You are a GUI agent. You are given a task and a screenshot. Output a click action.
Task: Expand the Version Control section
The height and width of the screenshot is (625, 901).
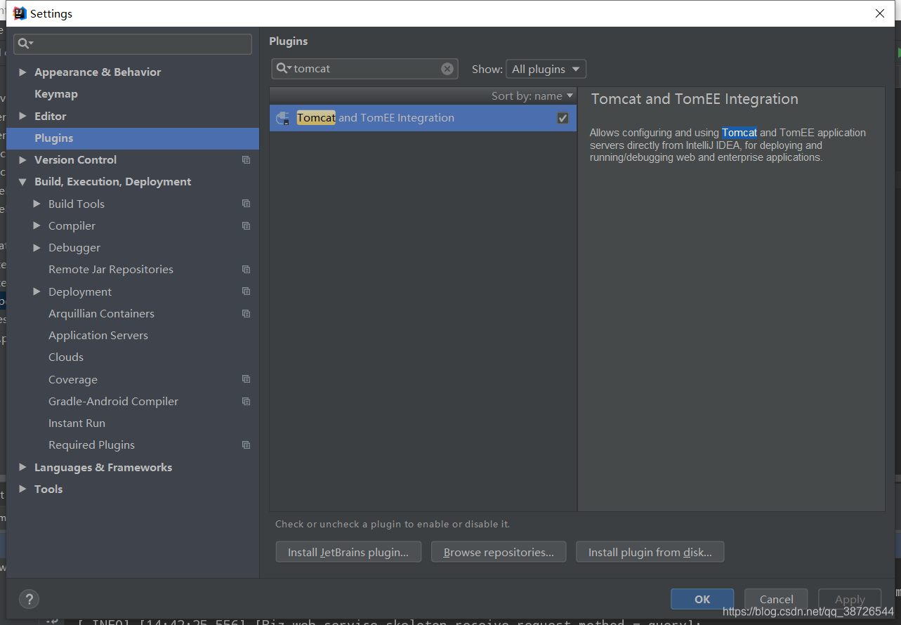pyautogui.click(x=22, y=160)
